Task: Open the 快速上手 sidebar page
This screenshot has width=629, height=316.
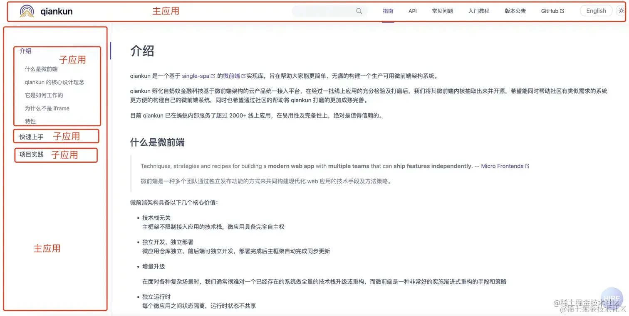Action: 32,137
